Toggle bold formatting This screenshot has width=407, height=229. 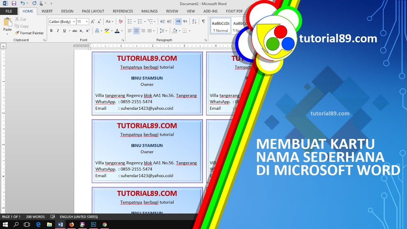[51, 31]
